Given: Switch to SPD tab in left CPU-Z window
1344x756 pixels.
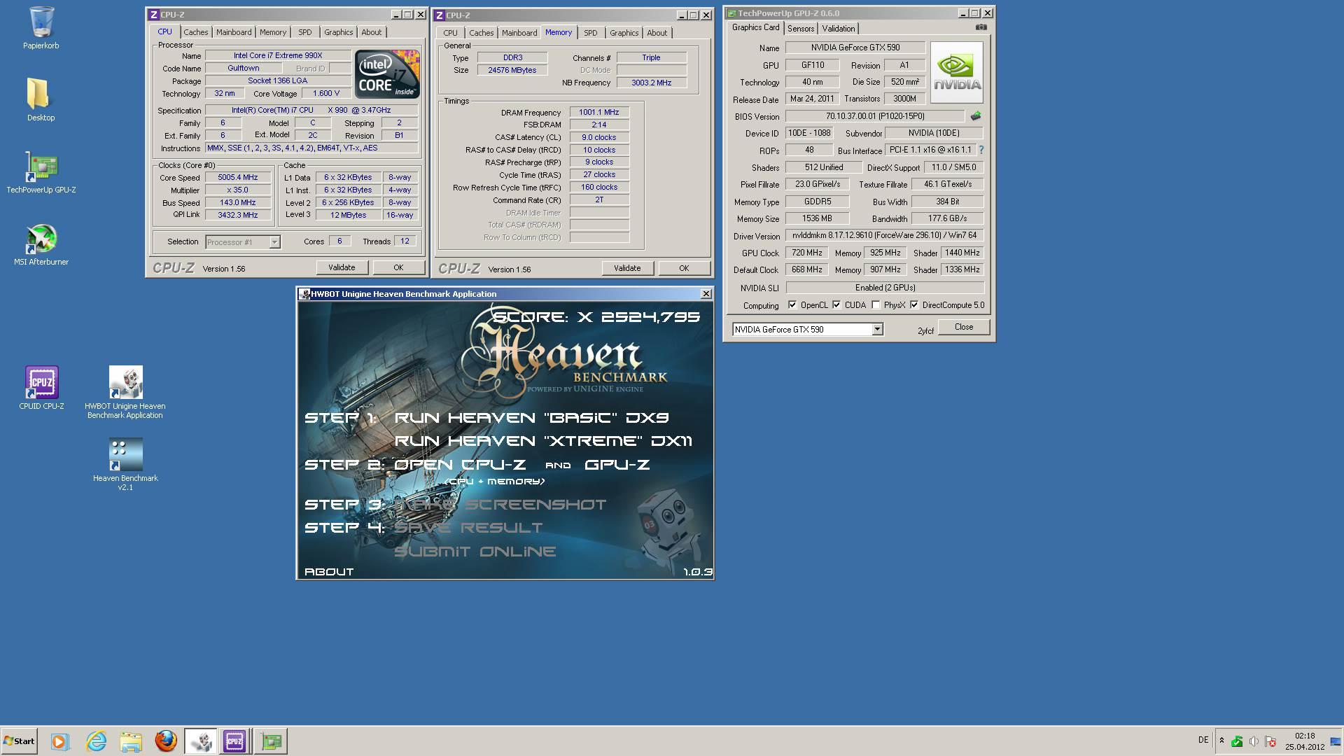Looking at the screenshot, I should point(305,32).
